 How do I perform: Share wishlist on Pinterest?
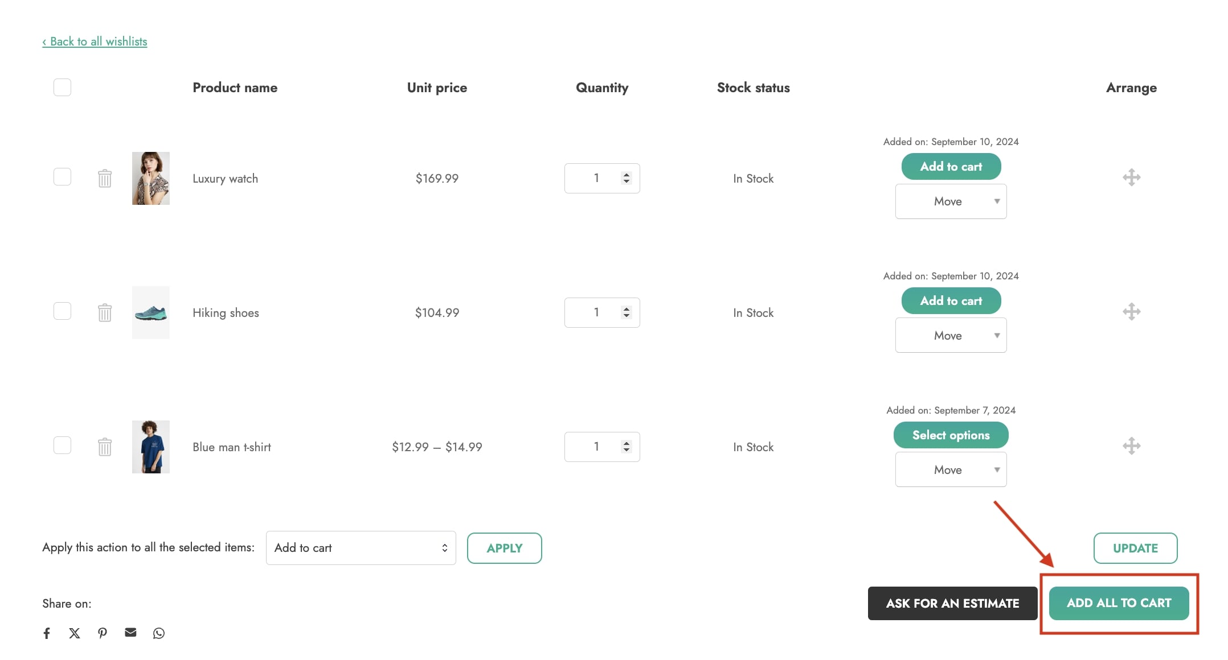[x=103, y=633]
